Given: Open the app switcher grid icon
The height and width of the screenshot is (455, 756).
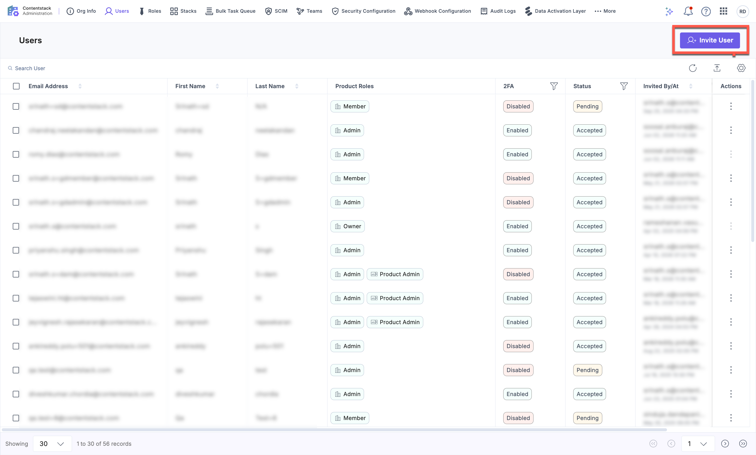Looking at the screenshot, I should coord(723,11).
